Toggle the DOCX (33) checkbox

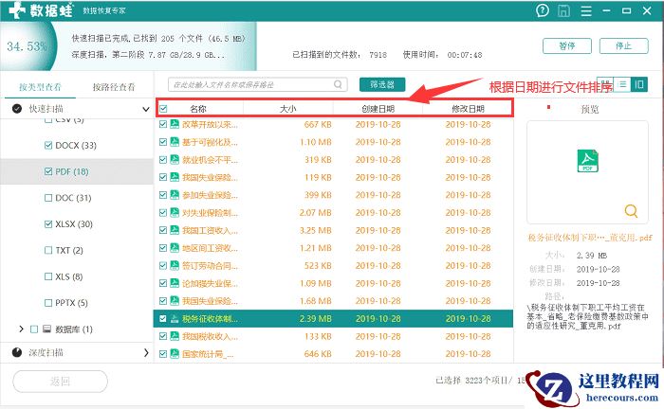point(48,146)
